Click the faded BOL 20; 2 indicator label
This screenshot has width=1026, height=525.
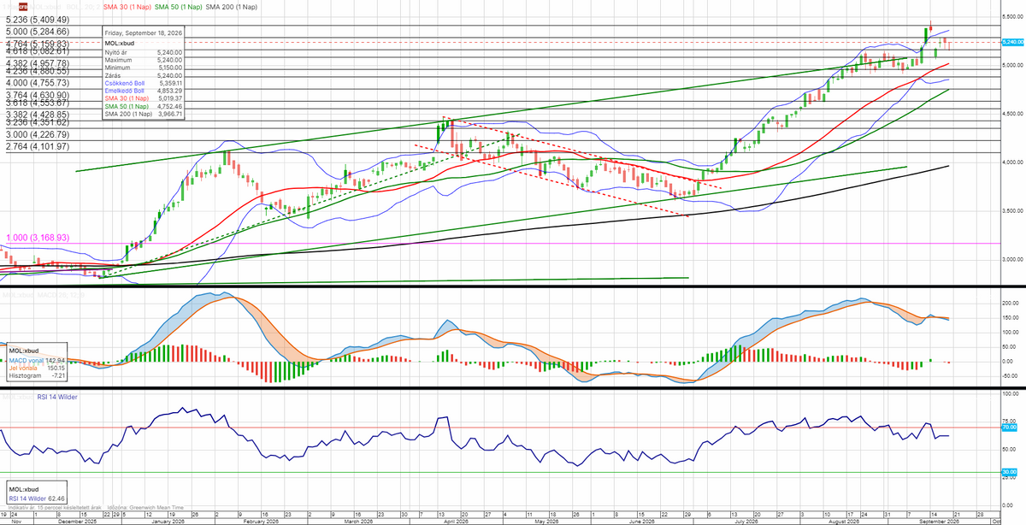83,7
